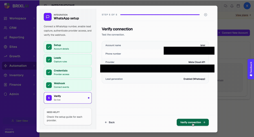Click the Reporting chart icon
Screen dimensions: 254x137
(x=6, y=37)
